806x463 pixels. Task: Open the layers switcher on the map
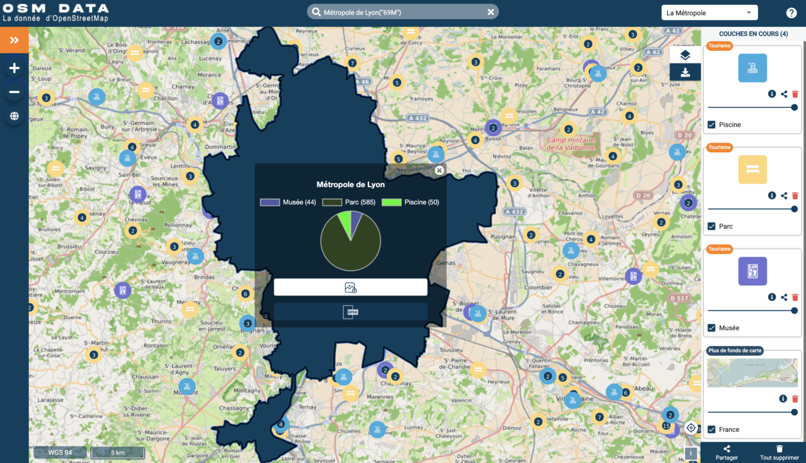685,55
